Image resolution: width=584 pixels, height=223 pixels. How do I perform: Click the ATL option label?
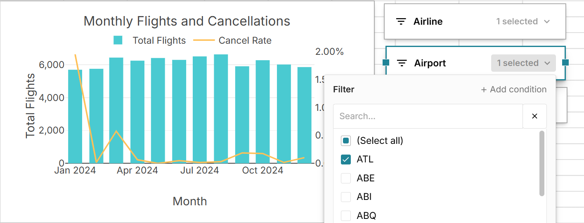click(365, 160)
